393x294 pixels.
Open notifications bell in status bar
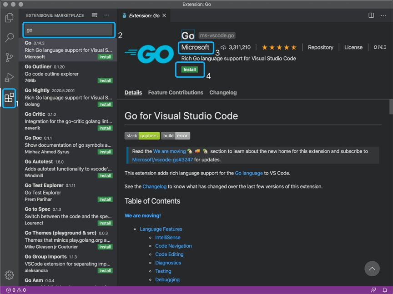385,290
